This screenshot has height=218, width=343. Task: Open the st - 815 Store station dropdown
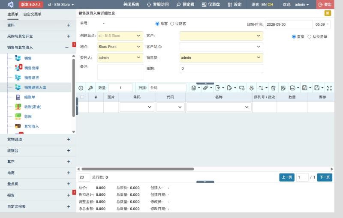(x=61, y=4)
